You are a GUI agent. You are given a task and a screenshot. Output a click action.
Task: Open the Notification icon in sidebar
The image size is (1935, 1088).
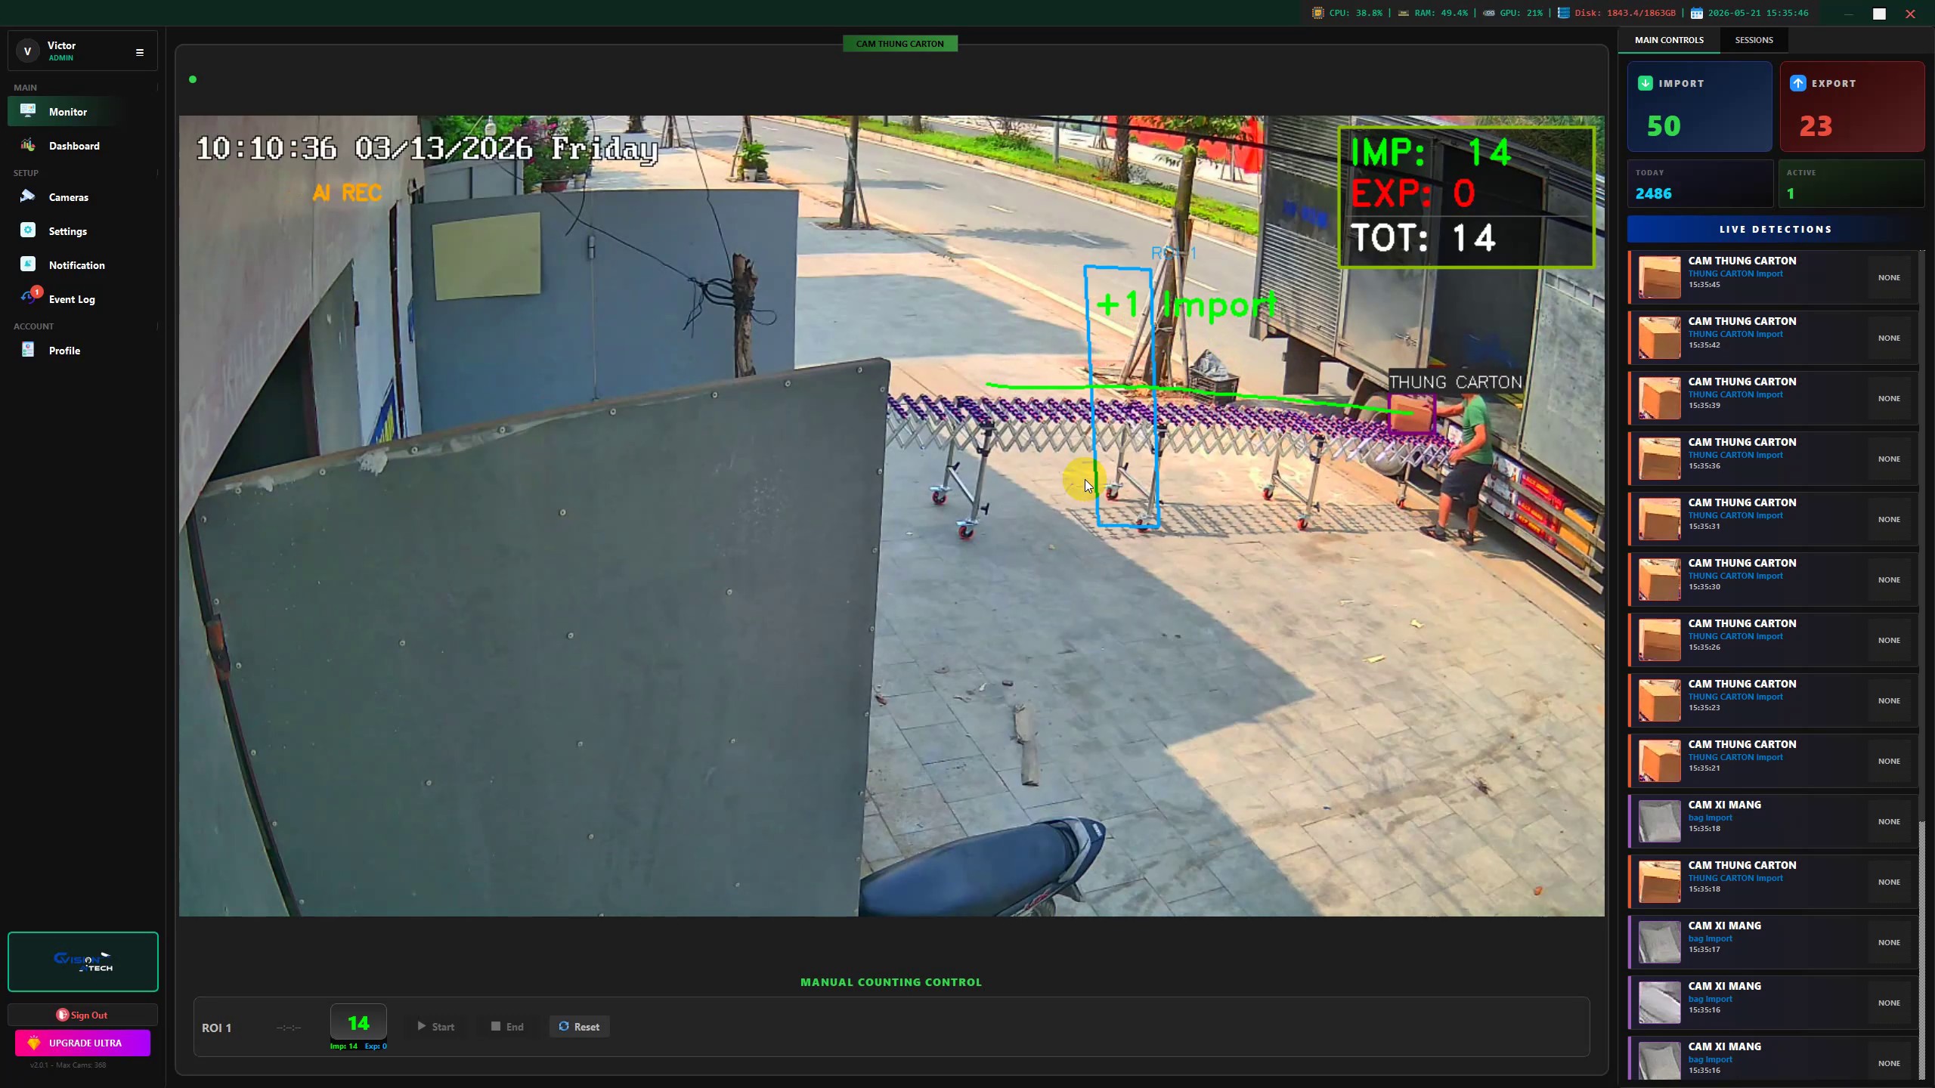[x=28, y=264]
